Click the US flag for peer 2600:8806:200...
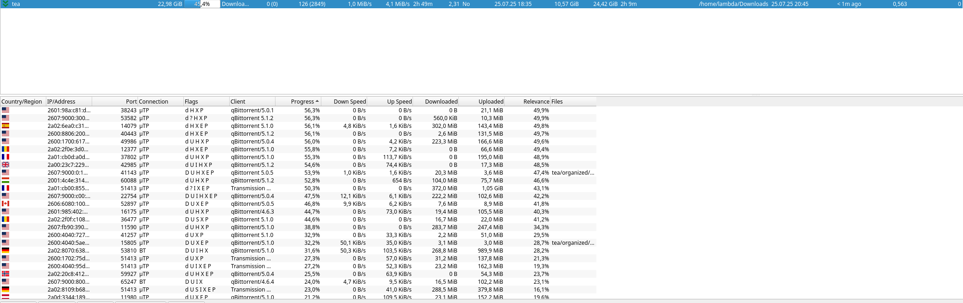The width and height of the screenshot is (963, 303). tap(6, 133)
